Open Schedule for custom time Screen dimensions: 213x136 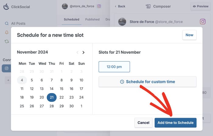coord(148,82)
